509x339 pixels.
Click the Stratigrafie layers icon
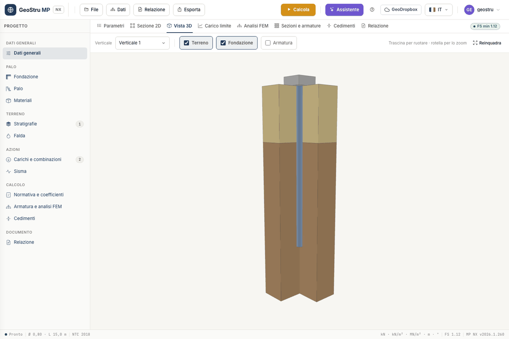[8, 124]
